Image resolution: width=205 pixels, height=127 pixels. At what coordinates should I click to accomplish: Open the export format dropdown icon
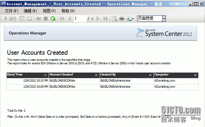point(130,19)
